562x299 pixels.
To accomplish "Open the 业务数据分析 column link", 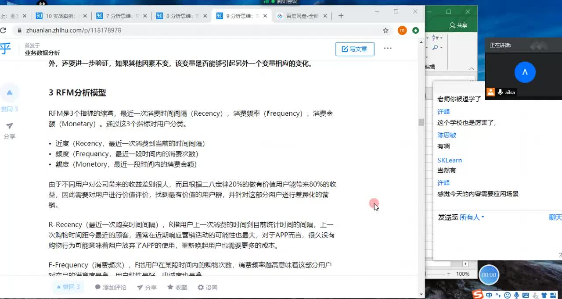I will click(x=42, y=53).
